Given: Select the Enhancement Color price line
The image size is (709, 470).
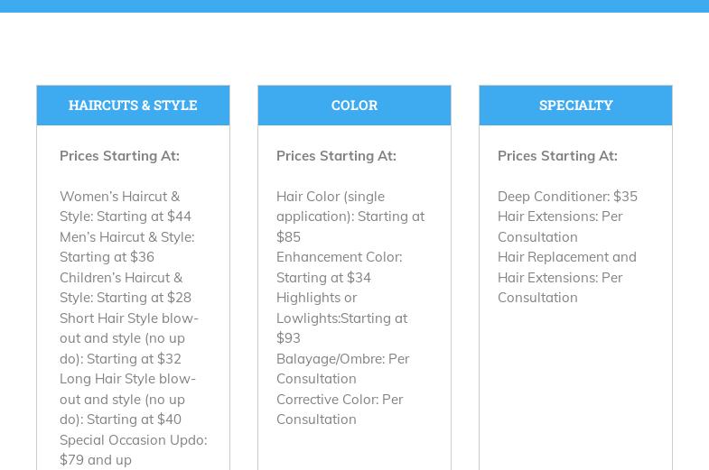Looking at the screenshot, I should [x=339, y=267].
